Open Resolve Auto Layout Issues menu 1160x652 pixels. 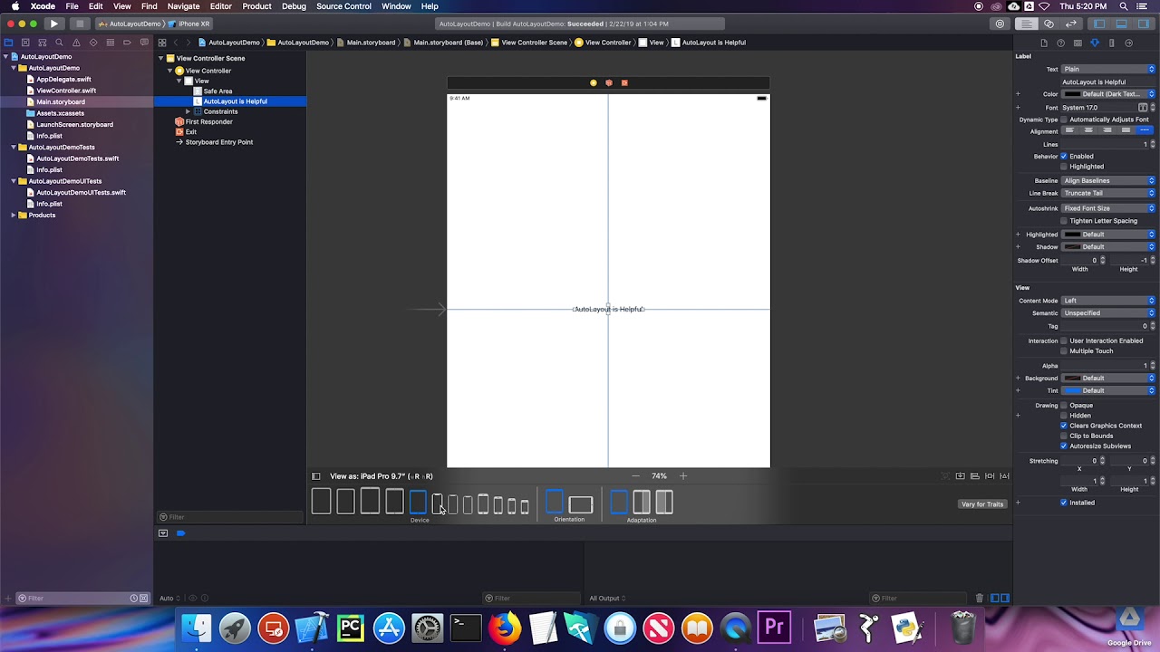click(1004, 476)
